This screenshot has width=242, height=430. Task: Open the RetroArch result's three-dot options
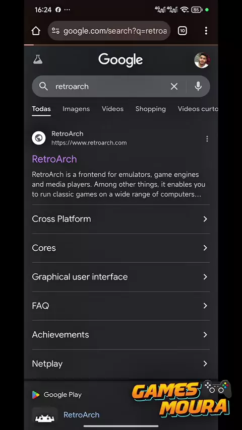[207, 139]
